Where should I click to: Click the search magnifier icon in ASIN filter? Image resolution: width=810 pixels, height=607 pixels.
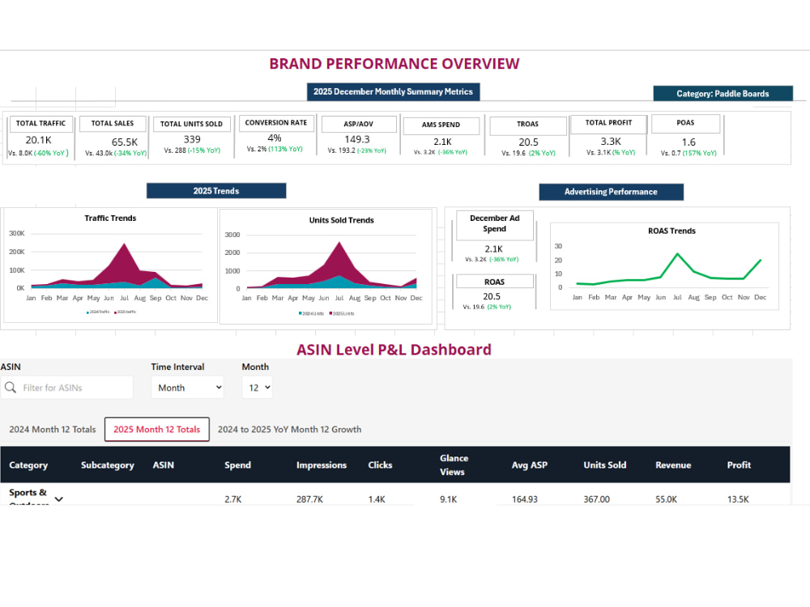[x=11, y=387]
